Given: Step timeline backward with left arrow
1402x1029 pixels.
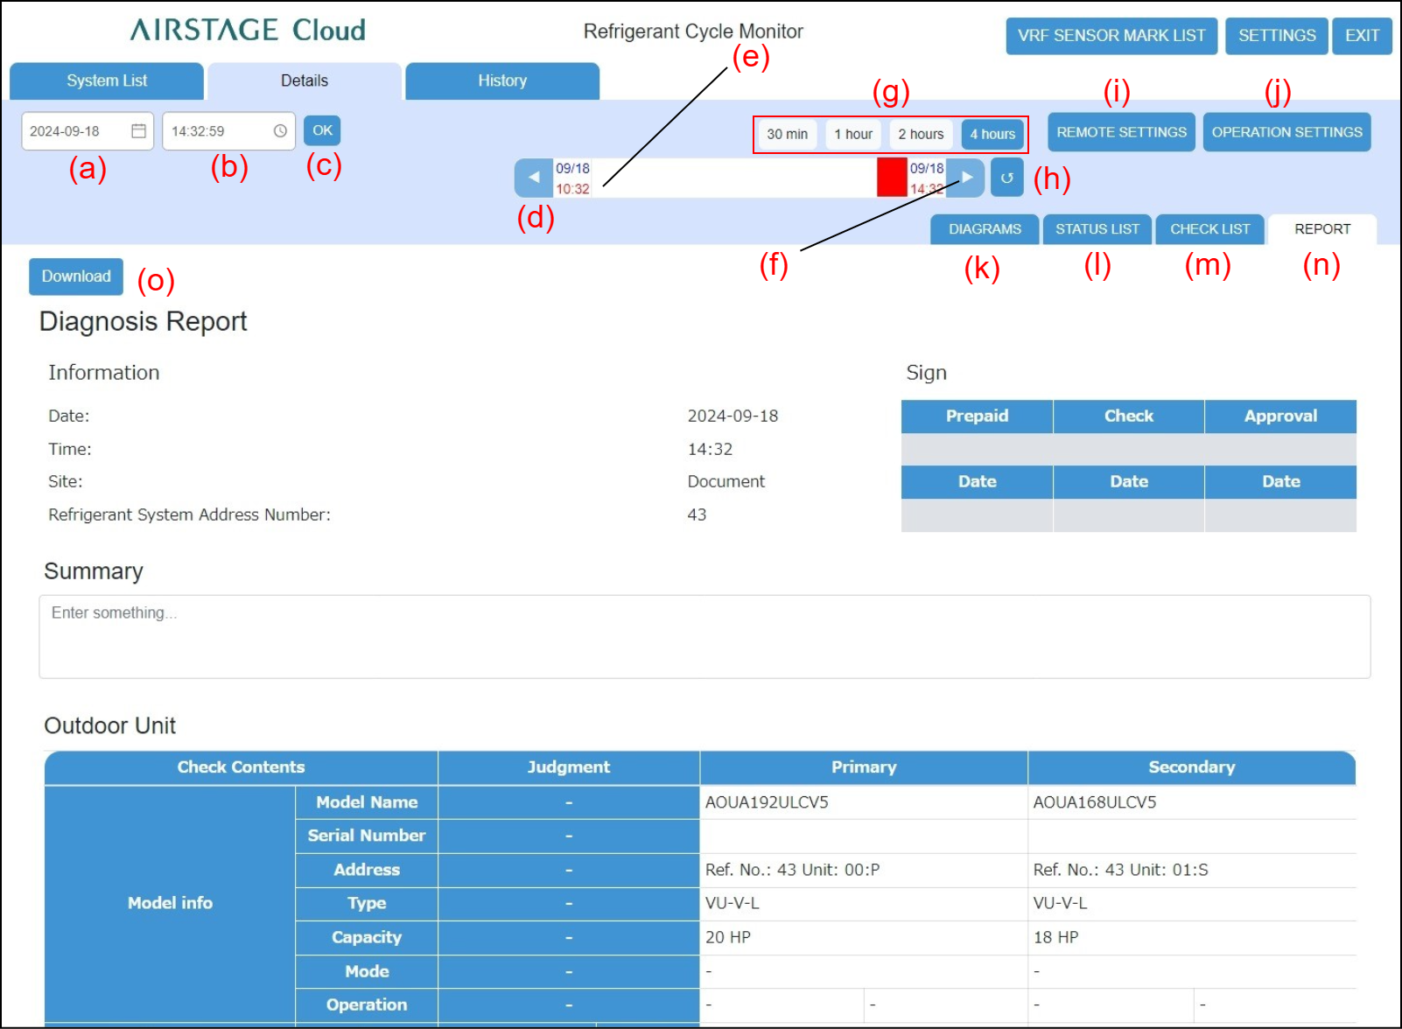Looking at the screenshot, I should [x=533, y=178].
